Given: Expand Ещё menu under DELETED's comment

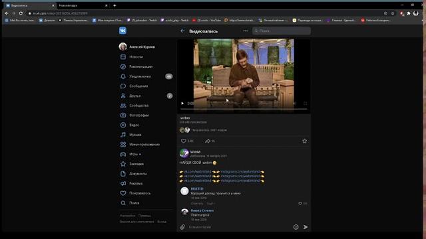Looking at the screenshot, I should (x=210, y=203).
